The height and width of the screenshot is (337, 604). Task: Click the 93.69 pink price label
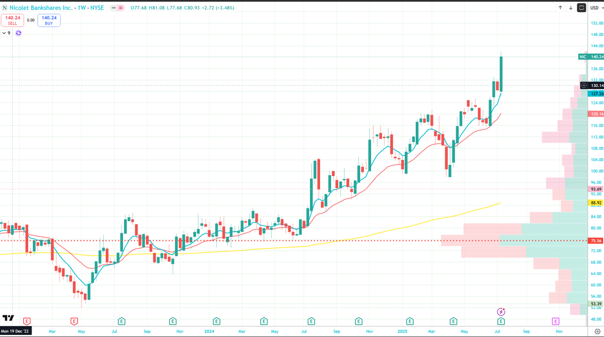[x=595, y=189]
